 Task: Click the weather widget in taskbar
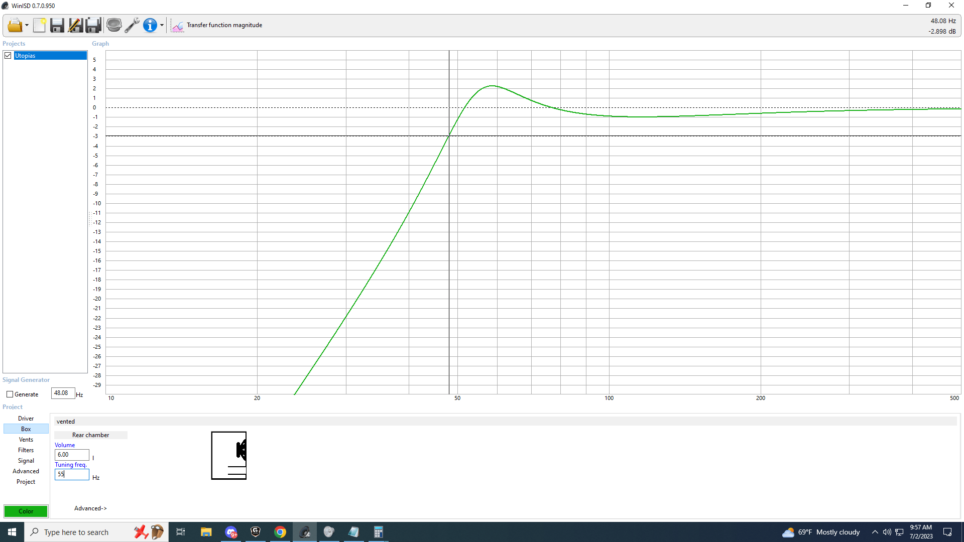coord(821,532)
